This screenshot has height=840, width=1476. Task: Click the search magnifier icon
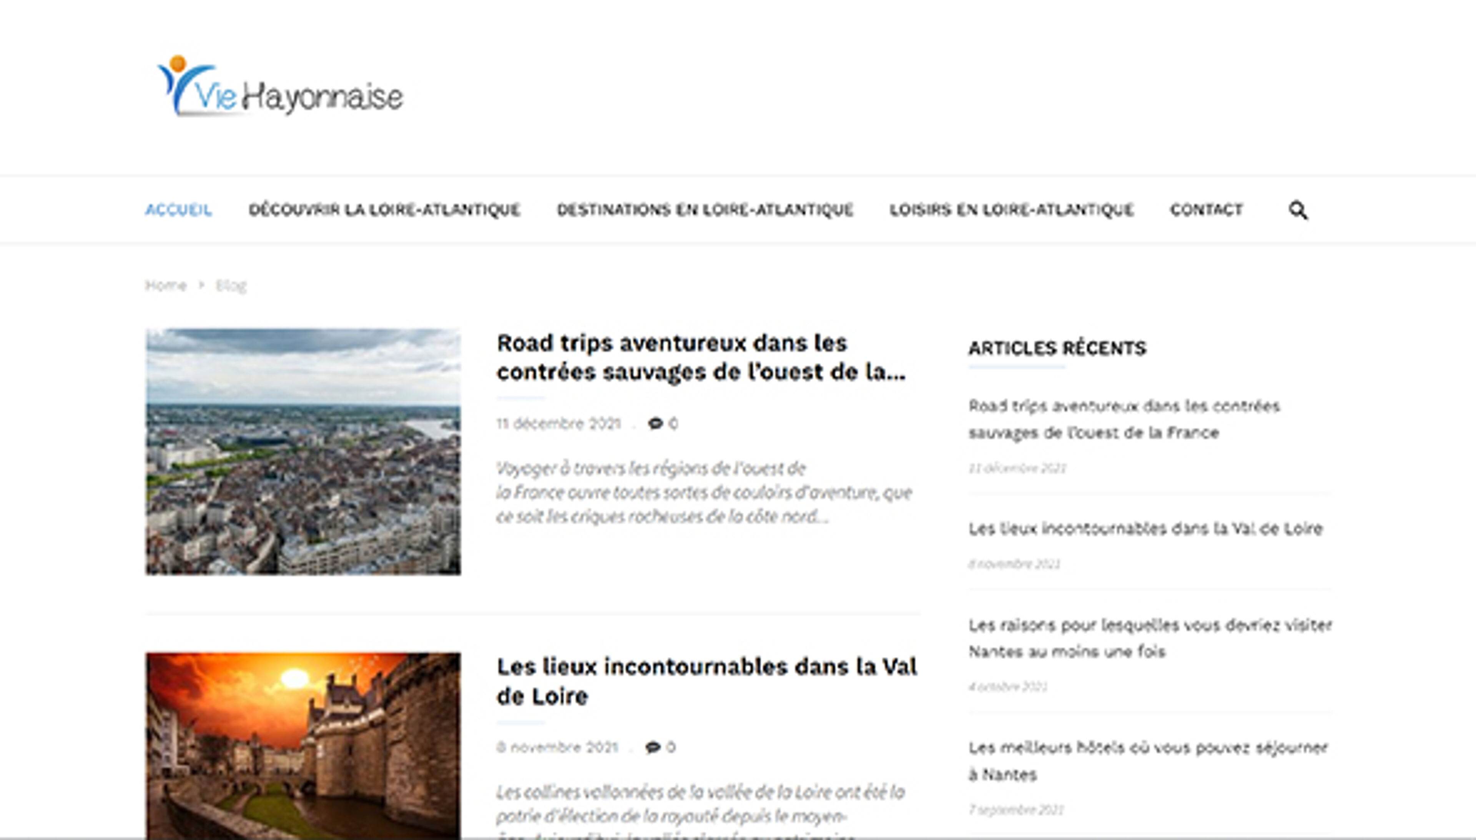click(x=1298, y=210)
